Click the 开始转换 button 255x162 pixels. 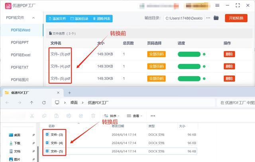(x=236, y=18)
